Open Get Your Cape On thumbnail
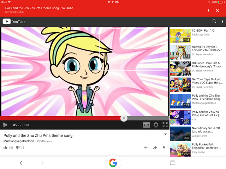The image size is (226, 169). (x=180, y=85)
